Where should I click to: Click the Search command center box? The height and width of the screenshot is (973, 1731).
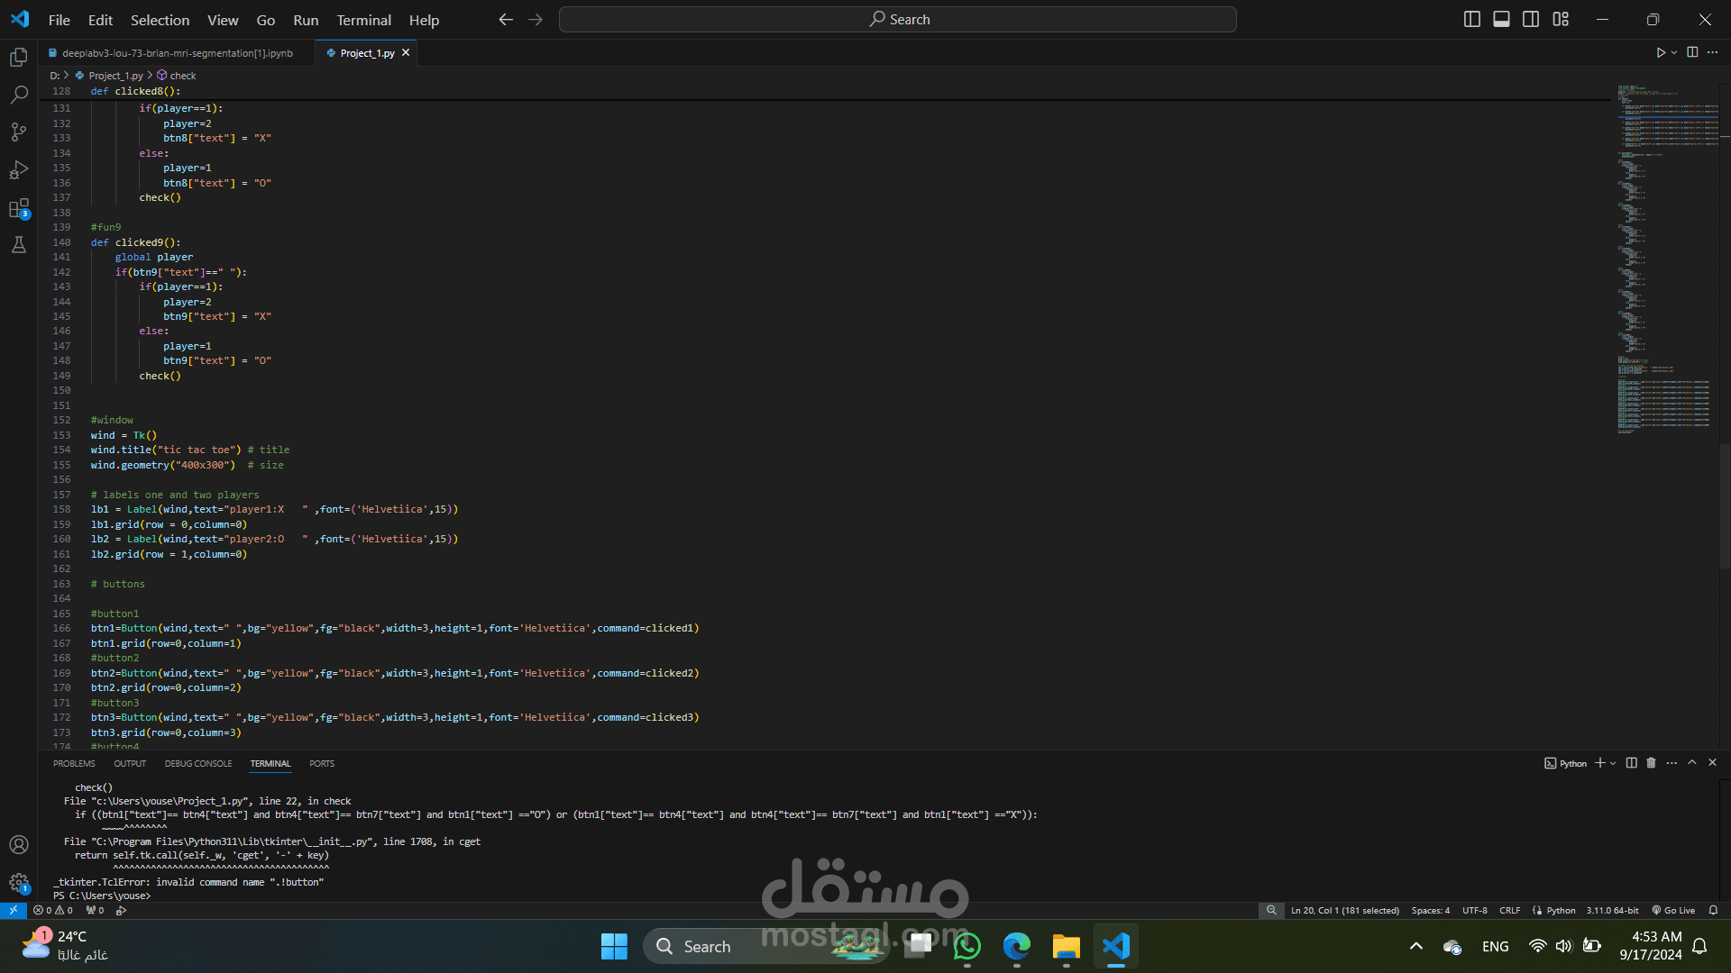point(898,20)
